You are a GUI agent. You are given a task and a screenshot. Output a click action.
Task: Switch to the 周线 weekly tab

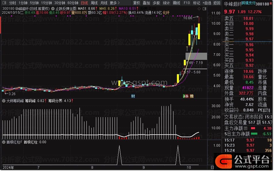pyautogui.click(x=94, y=3)
